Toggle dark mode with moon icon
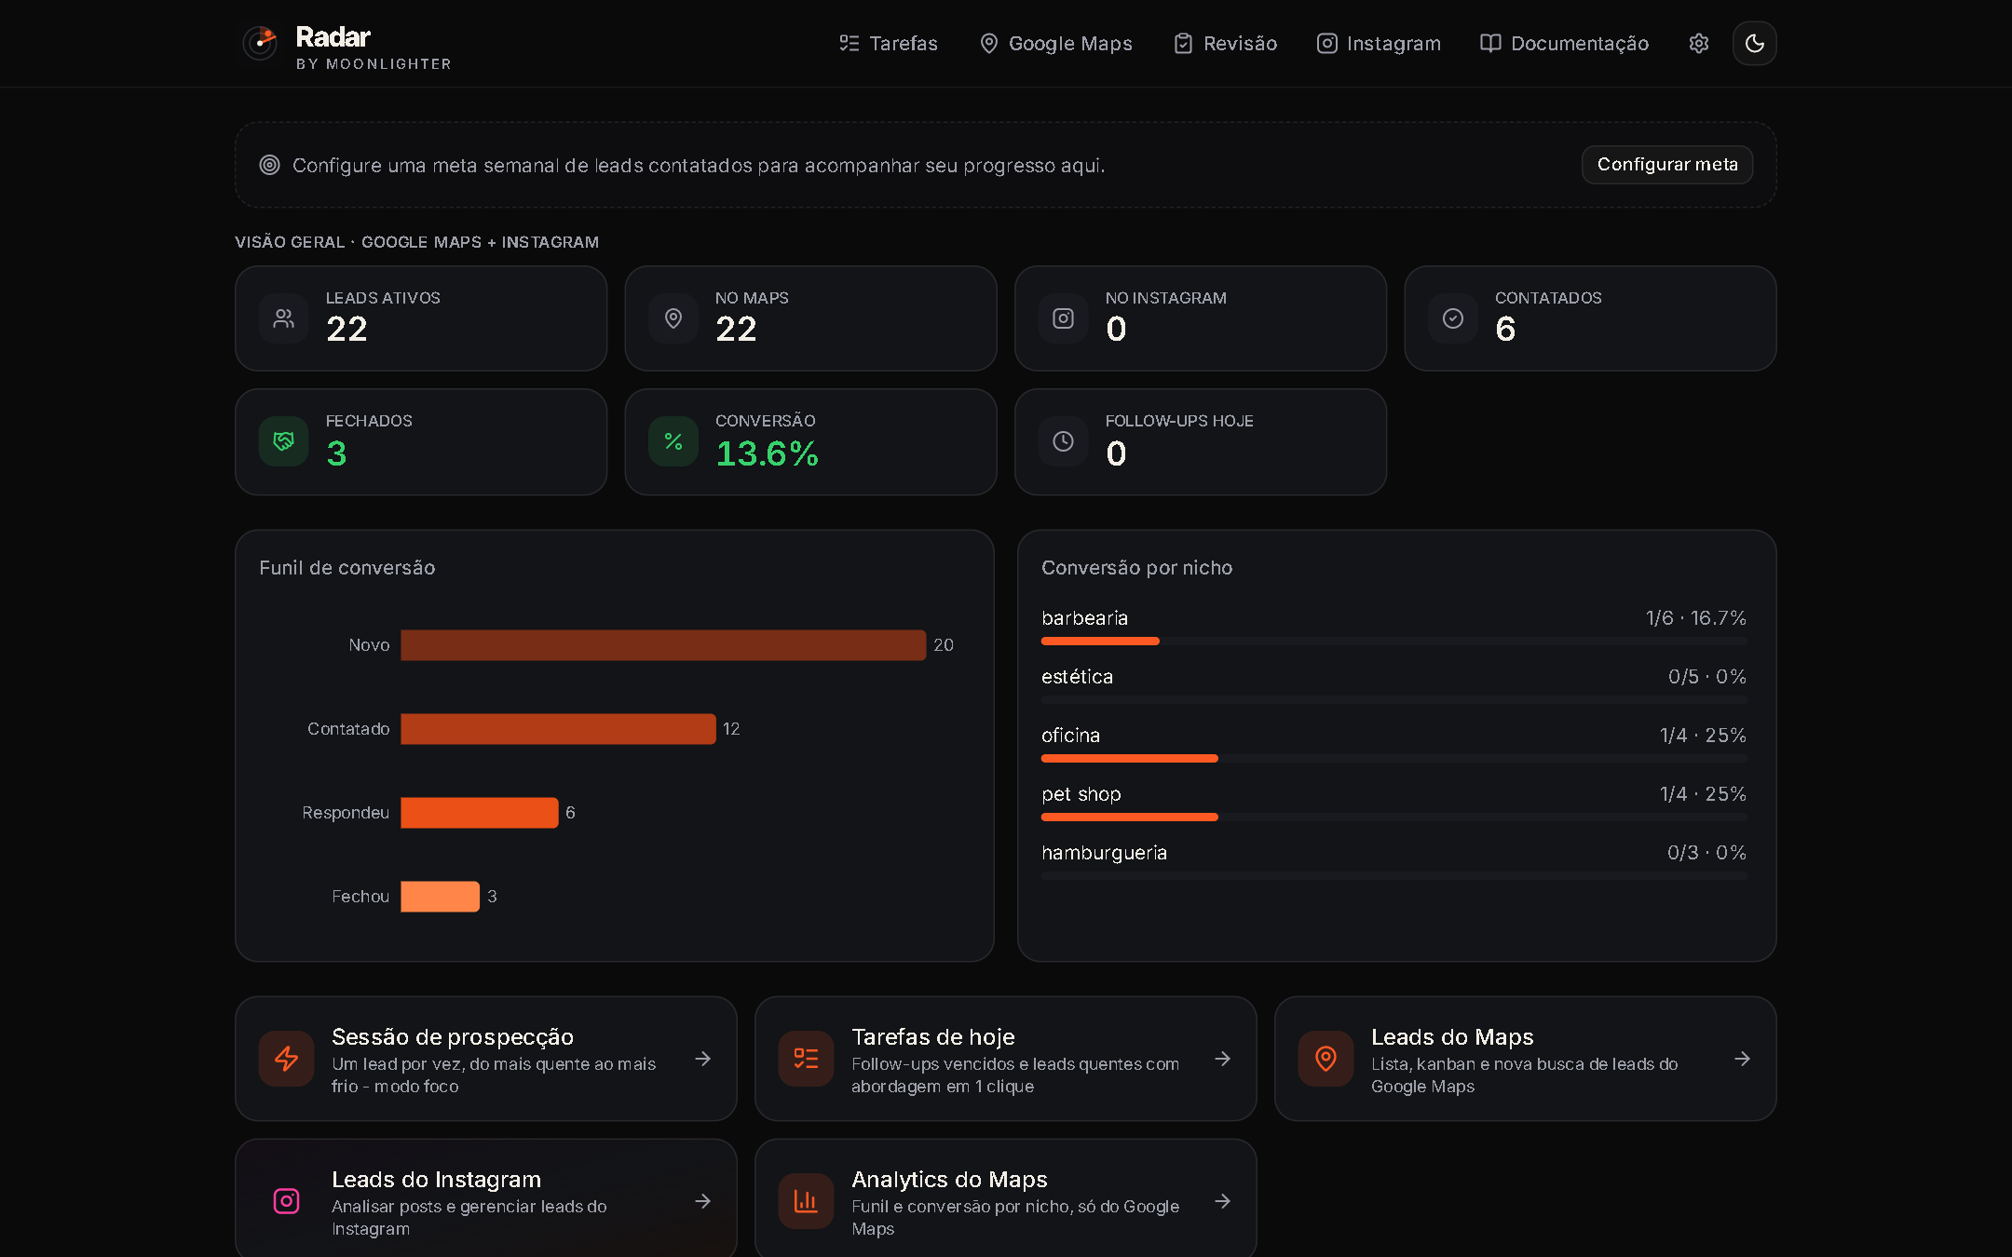The image size is (2012, 1257). (1755, 44)
